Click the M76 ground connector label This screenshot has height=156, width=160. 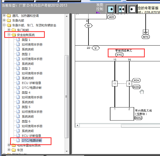click(x=146, y=37)
